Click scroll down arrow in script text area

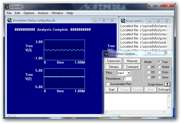[169, 108]
